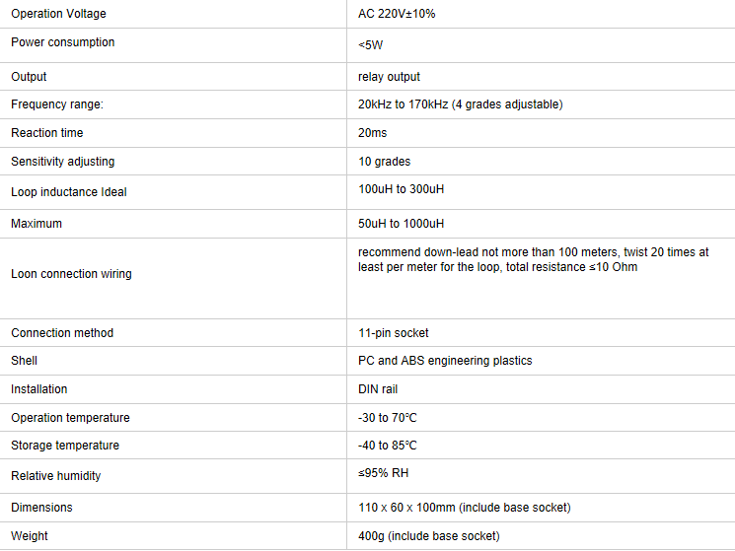Viewport: 735px width, 551px height.
Task: Click the Operation temperature label
Action: point(70,418)
